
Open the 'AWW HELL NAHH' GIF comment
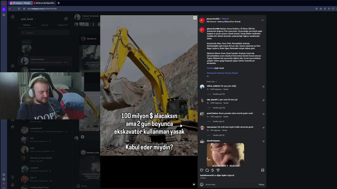pyautogui.click(x=225, y=155)
